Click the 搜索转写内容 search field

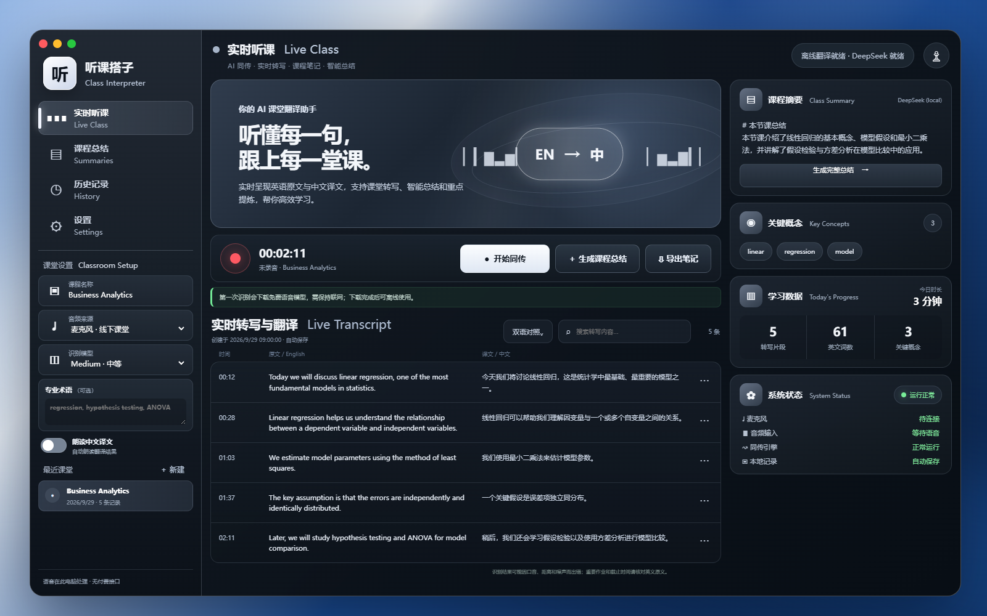[x=624, y=331]
